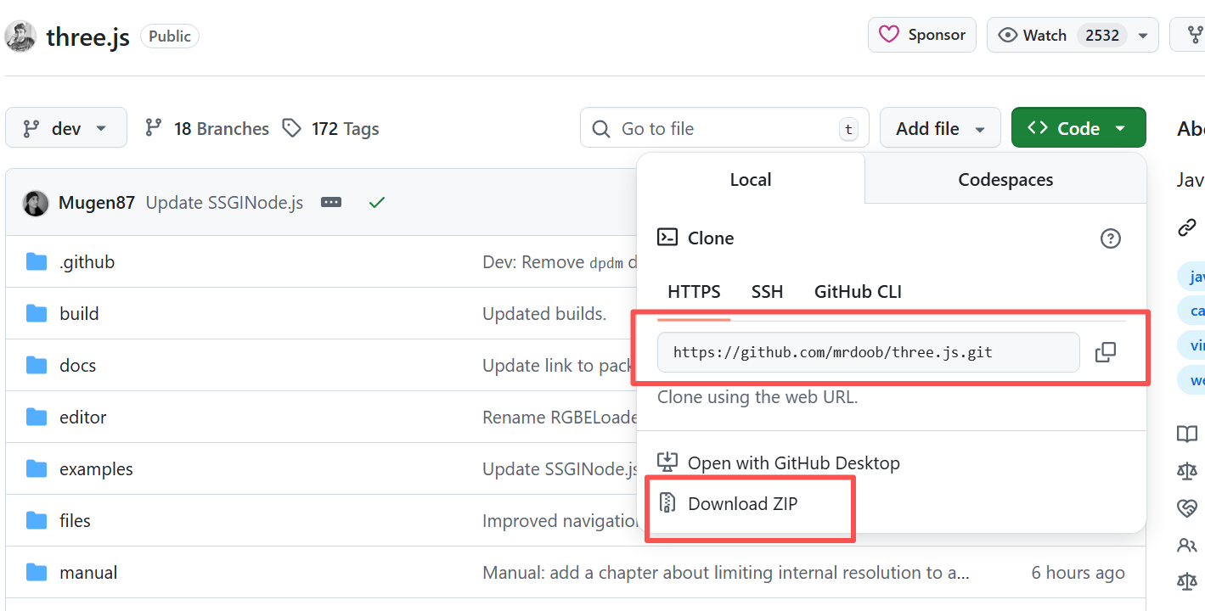1205x611 pixels.
Task: Open the dev branch selector dropdown
Action: [x=66, y=128]
